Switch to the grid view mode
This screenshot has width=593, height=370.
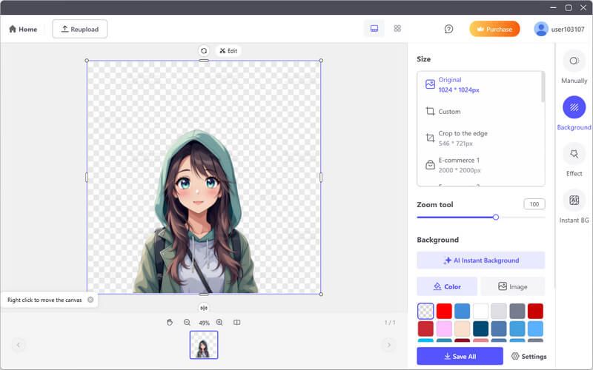coord(397,29)
